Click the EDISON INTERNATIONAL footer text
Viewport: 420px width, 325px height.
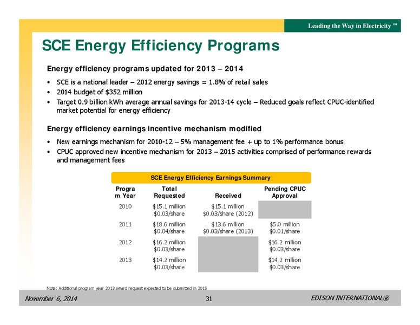350,298
